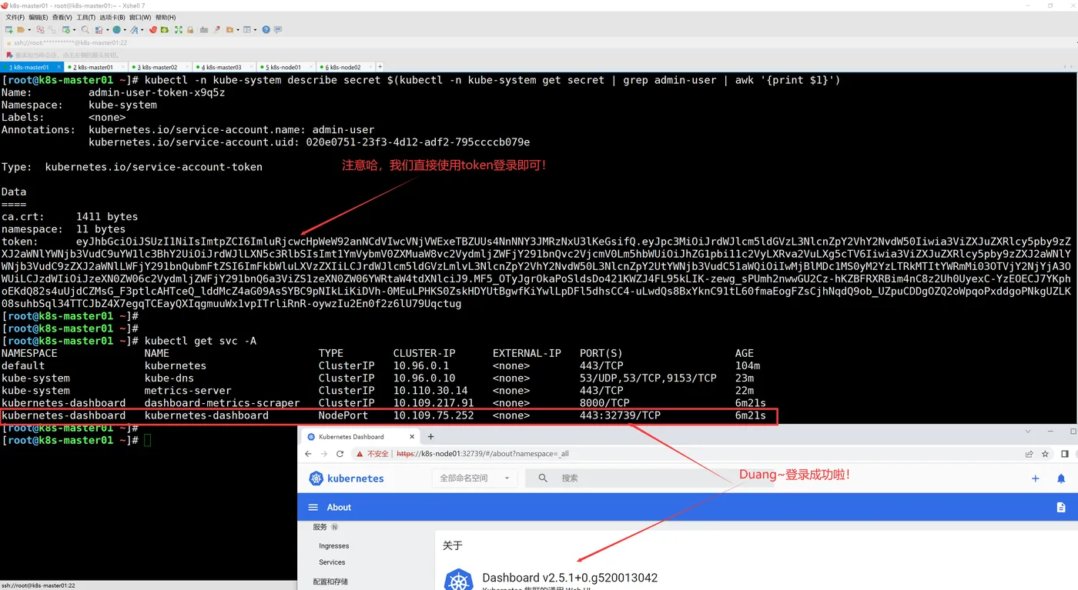Click the keyboard icon in Xshell toolbar
Viewport: 1078px width, 590px height.
click(203, 30)
